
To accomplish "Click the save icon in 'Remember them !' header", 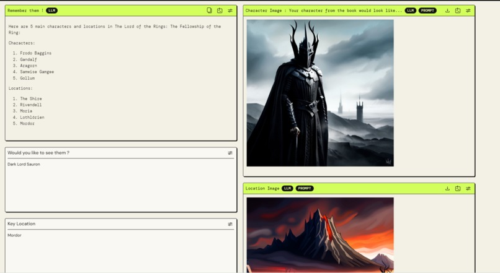I will click(220, 11).
